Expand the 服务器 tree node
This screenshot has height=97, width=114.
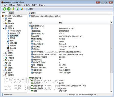(x=3, y=26)
